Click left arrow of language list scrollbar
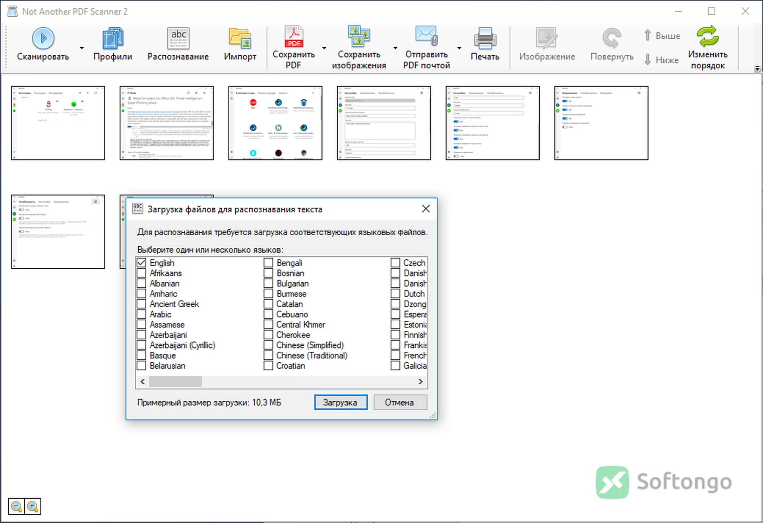763x523 pixels. pos(142,382)
